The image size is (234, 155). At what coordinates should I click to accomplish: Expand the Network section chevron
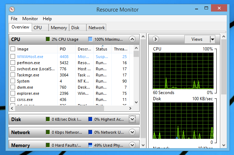(132, 132)
